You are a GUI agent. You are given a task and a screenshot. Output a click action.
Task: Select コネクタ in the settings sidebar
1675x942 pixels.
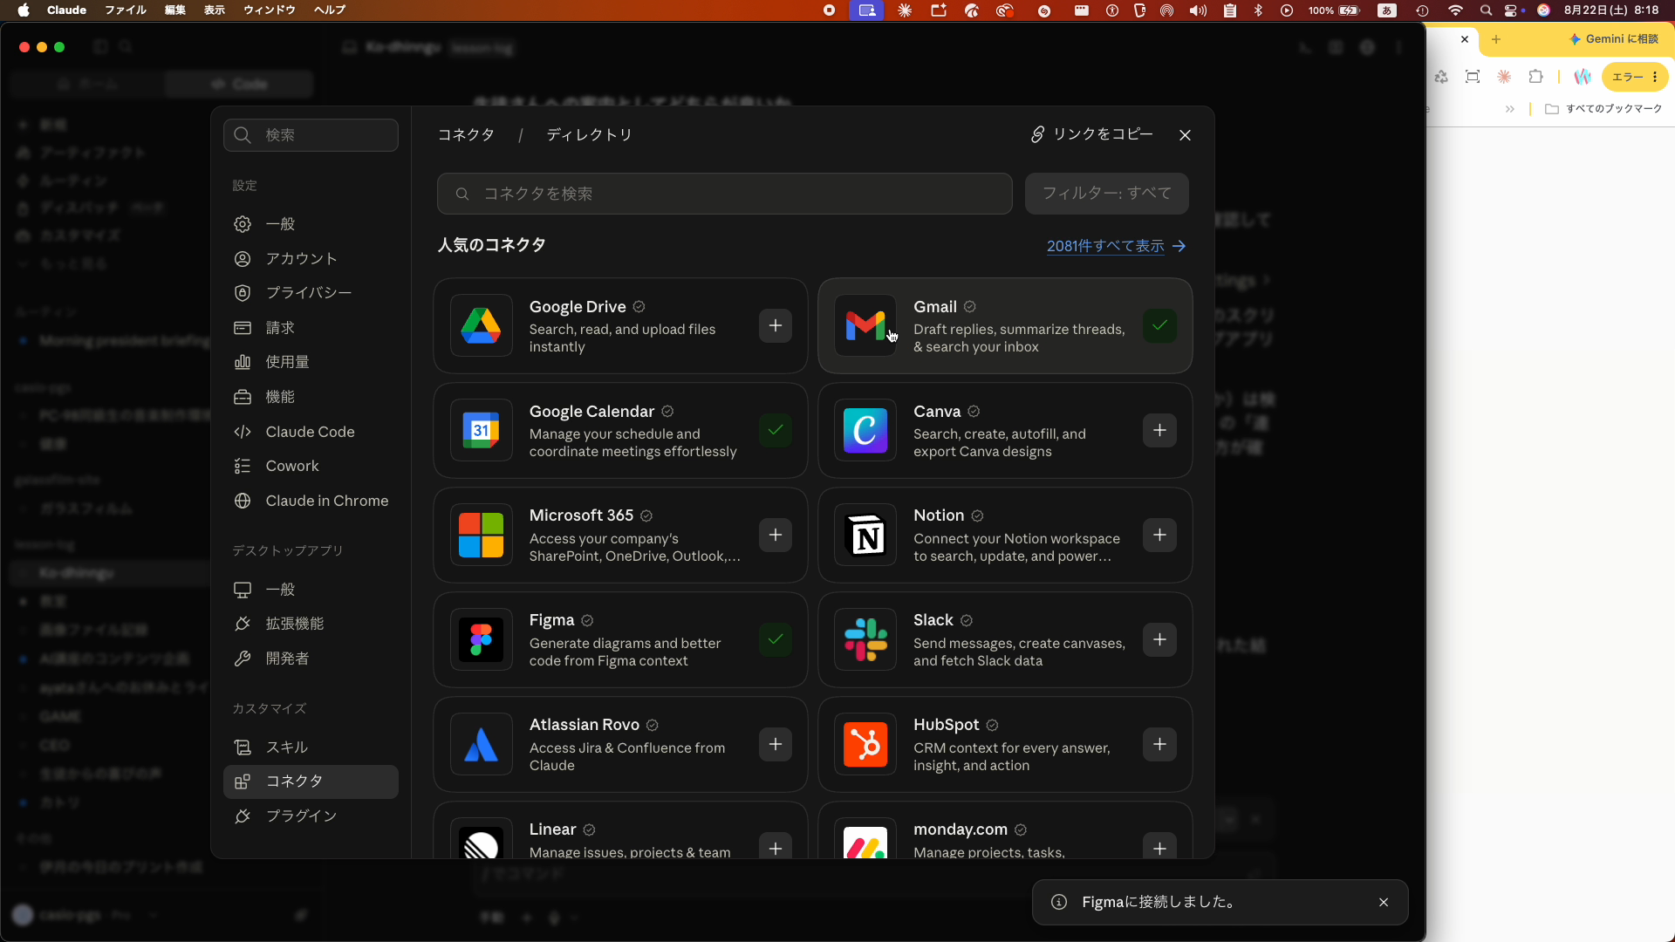coord(311,782)
